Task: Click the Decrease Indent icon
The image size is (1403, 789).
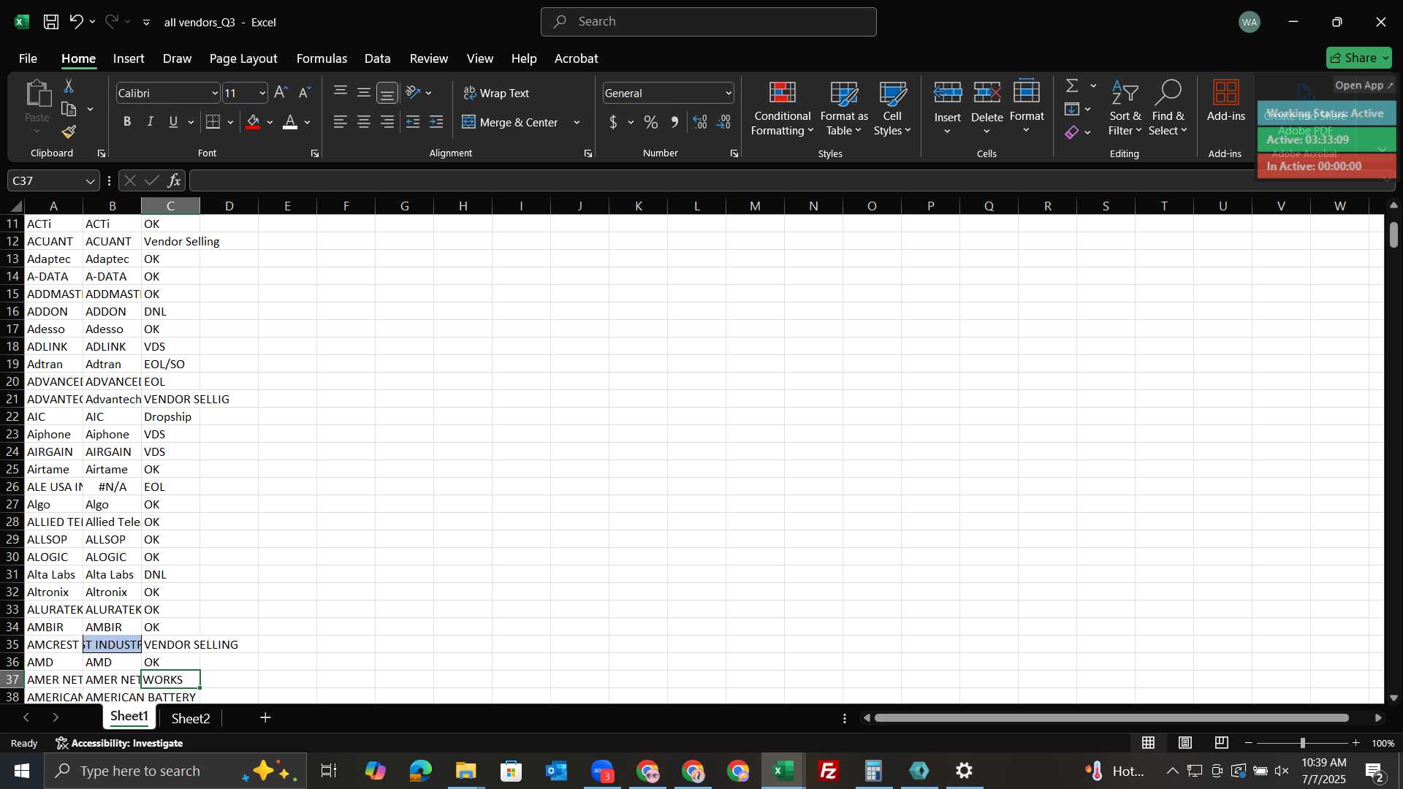Action: 413,122
